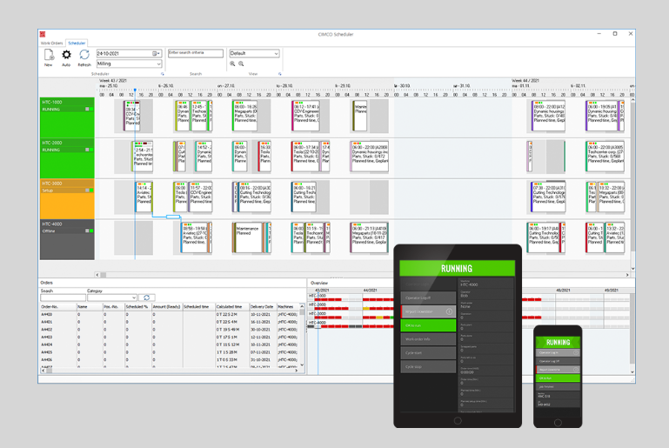The image size is (669, 448).
Task: Tap the tablet home button
Action: (458, 421)
